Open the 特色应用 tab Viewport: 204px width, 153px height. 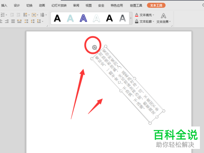[117, 5]
